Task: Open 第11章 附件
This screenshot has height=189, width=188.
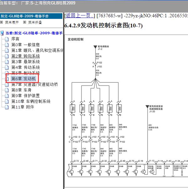Action: coord(23,107)
